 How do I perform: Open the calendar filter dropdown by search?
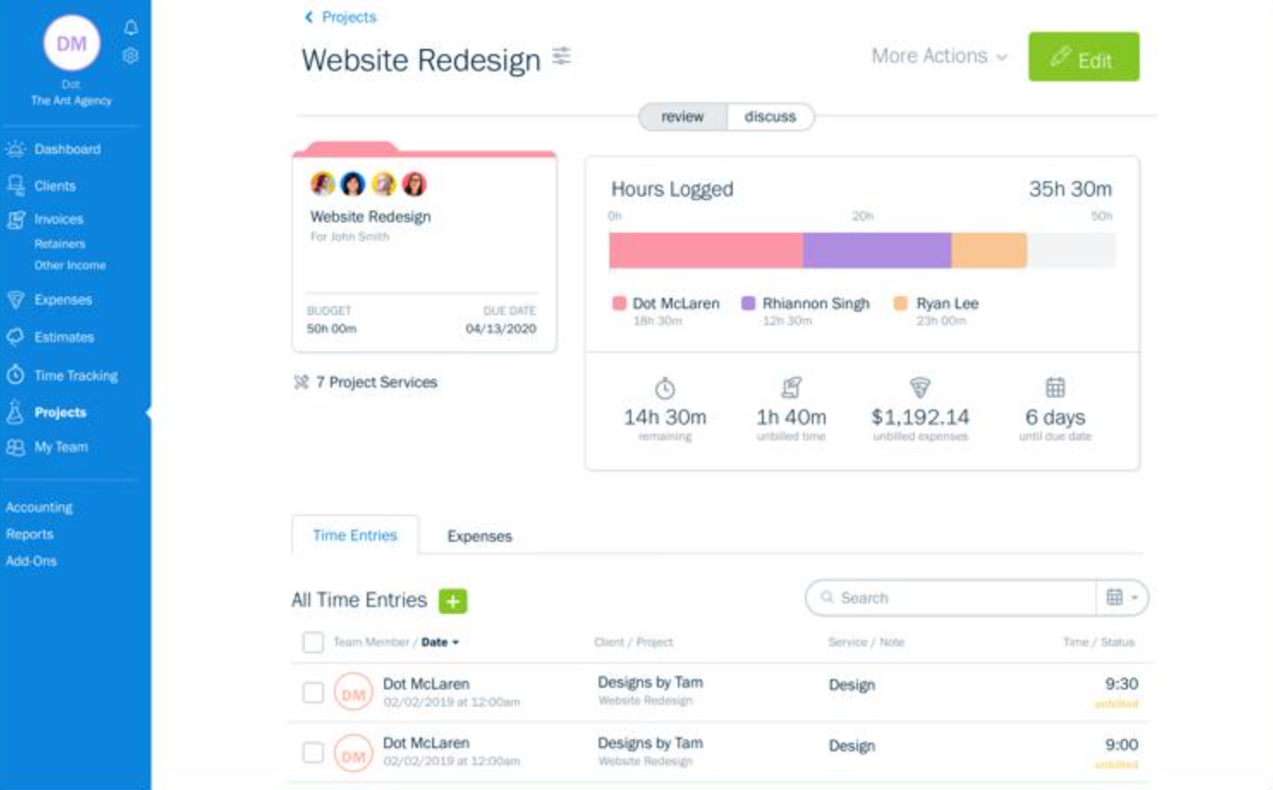[1122, 598]
